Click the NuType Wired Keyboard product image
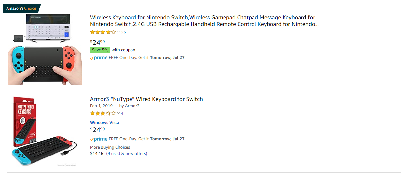 [44, 131]
